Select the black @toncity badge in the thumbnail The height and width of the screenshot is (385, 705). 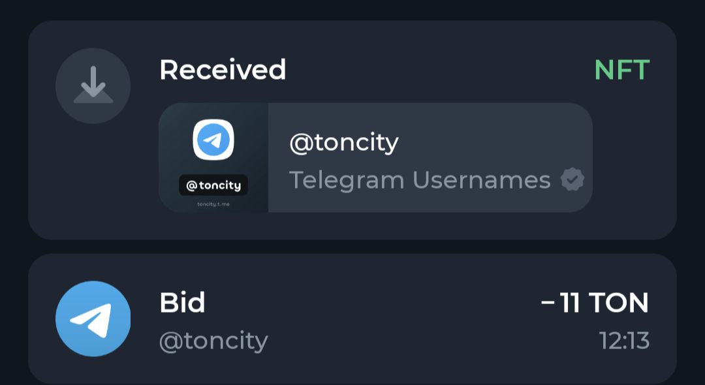click(x=213, y=185)
